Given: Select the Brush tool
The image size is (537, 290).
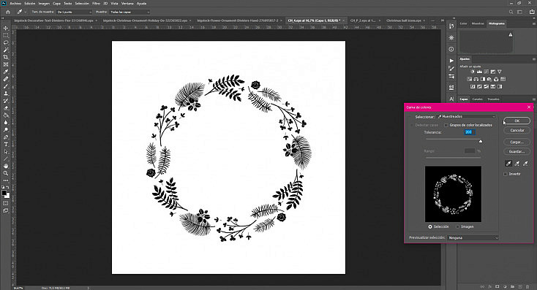Looking at the screenshot, I should pyautogui.click(x=6, y=86).
